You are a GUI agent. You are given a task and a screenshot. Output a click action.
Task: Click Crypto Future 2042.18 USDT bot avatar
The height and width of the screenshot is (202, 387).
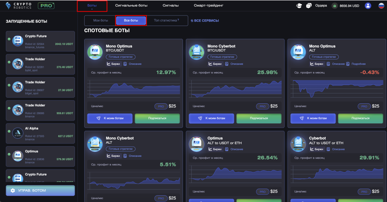point(18,41)
